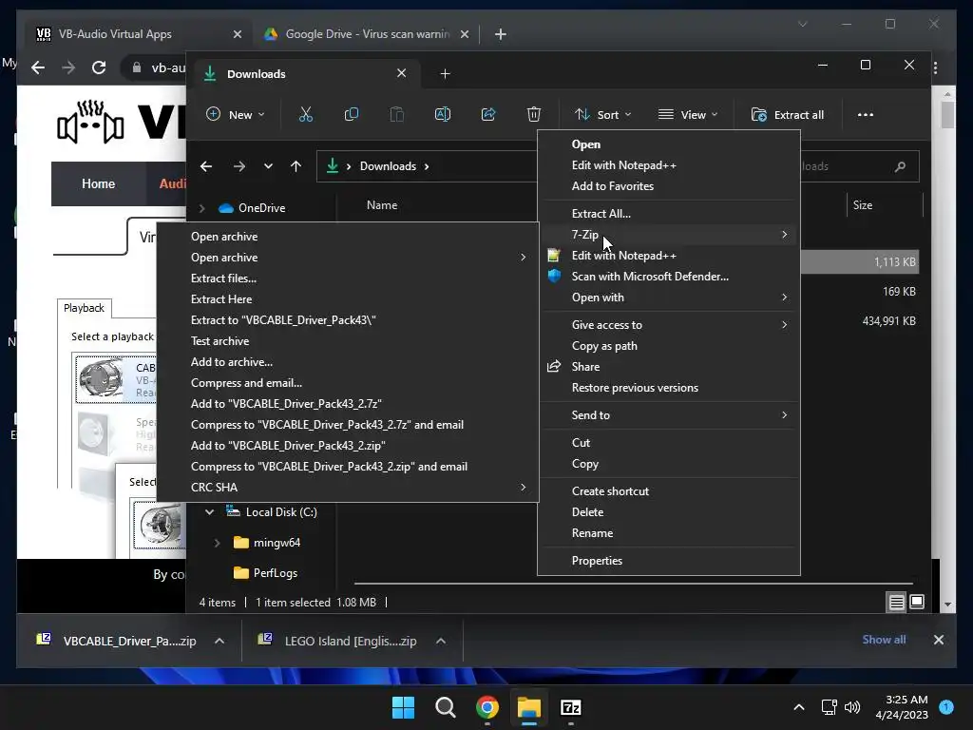The height and width of the screenshot is (730, 973).
Task: Choose Properties in context menu
Action: point(669,561)
